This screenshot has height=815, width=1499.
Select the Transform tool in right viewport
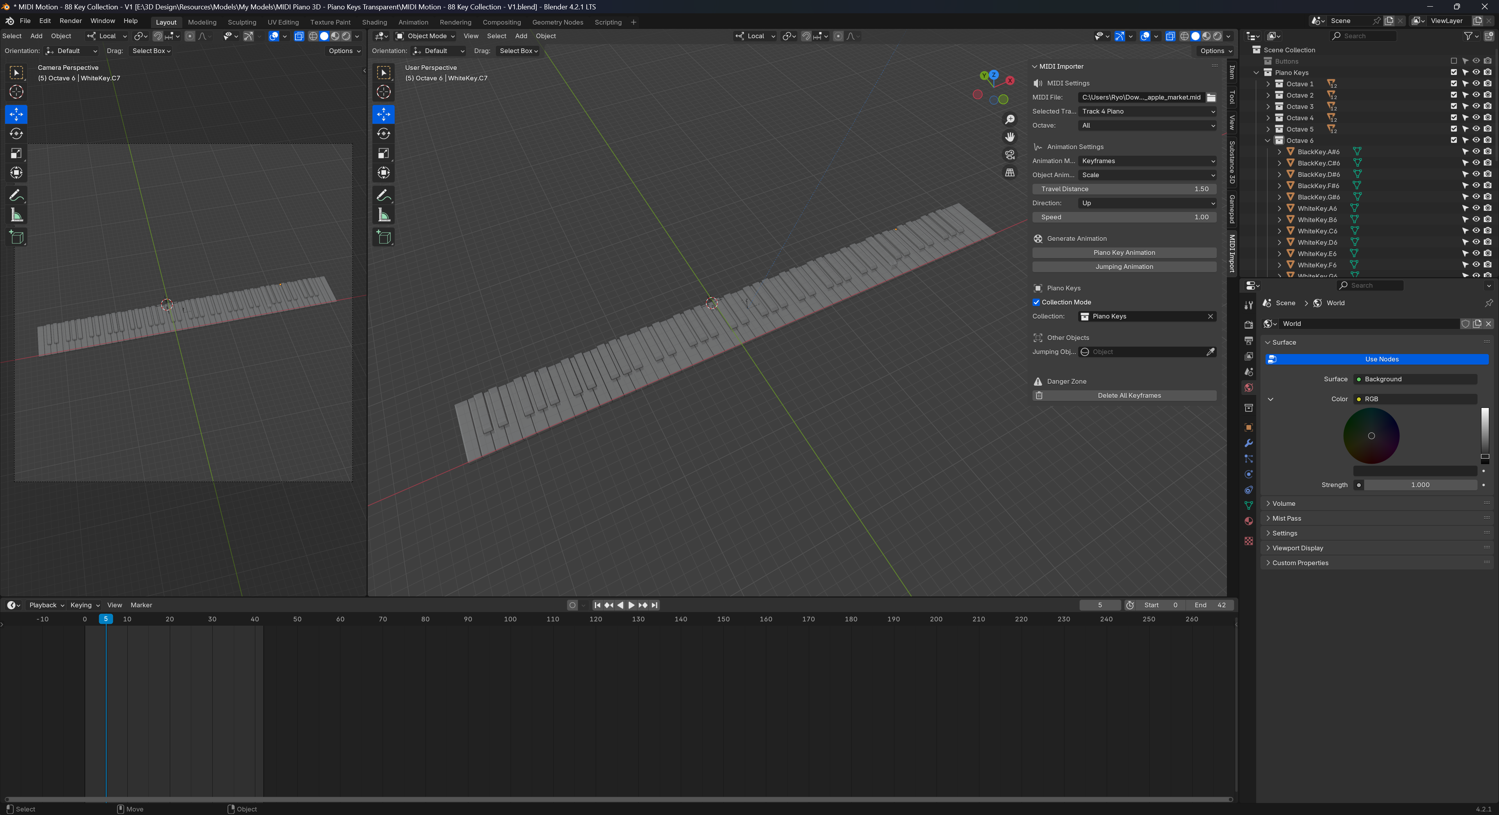pyautogui.click(x=383, y=173)
